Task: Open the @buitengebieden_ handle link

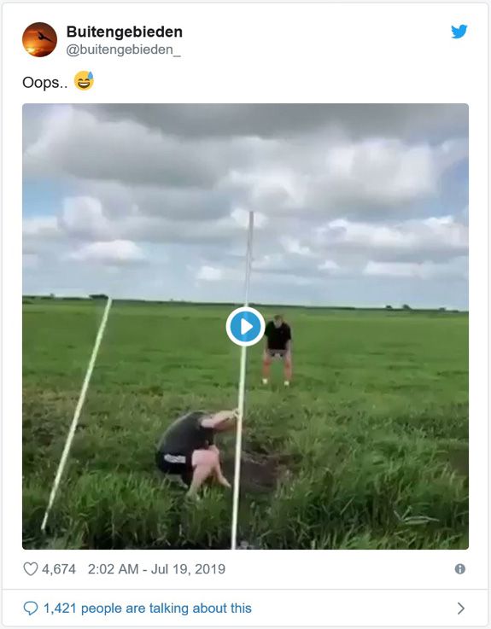Action: tap(123, 50)
